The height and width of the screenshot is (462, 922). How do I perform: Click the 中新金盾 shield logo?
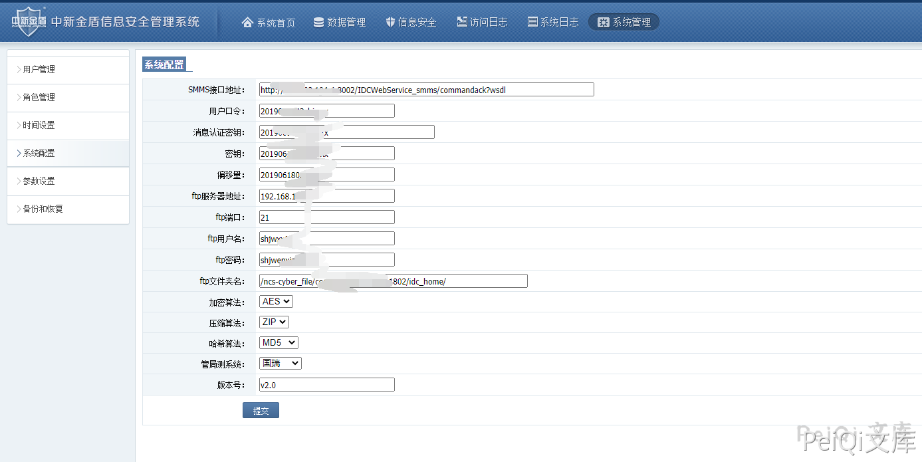pos(29,21)
